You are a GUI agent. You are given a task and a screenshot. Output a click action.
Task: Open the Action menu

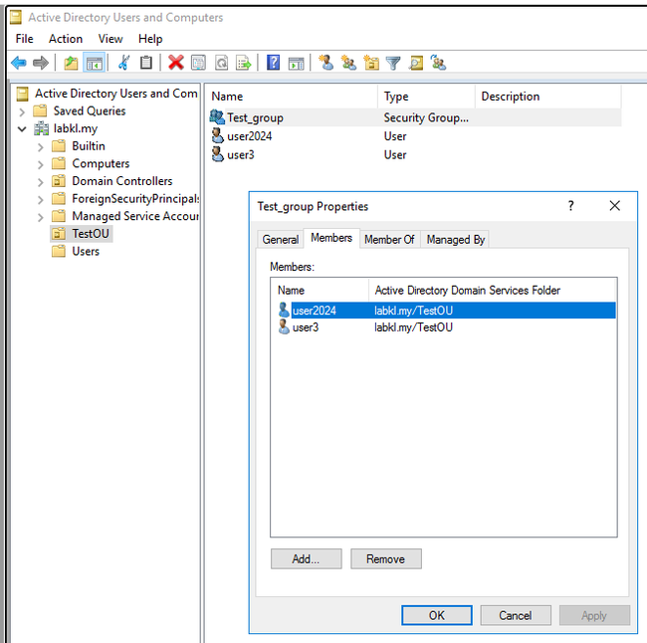tap(66, 39)
